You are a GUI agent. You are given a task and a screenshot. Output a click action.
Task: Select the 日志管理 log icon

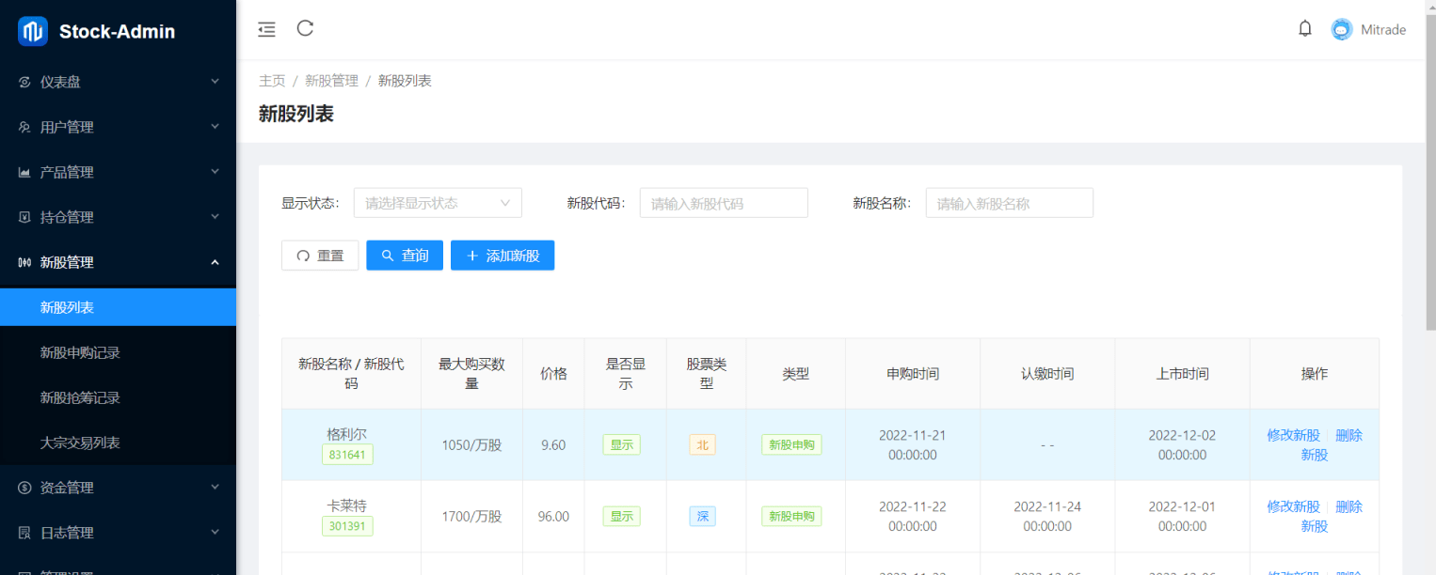pos(24,533)
